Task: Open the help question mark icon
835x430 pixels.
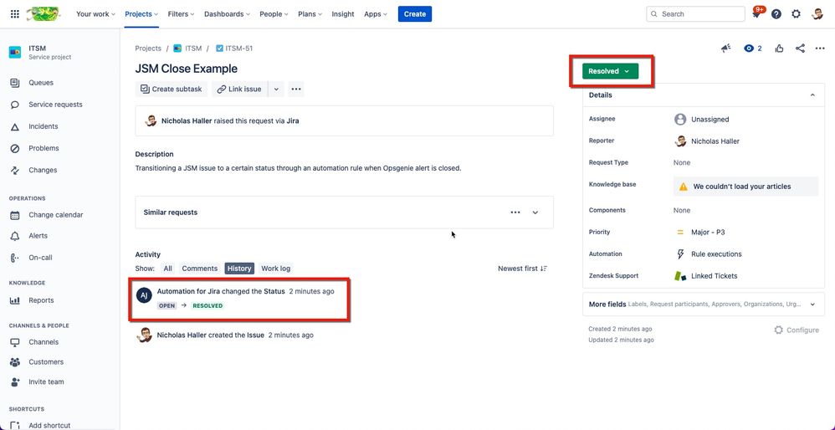Action: point(776,14)
